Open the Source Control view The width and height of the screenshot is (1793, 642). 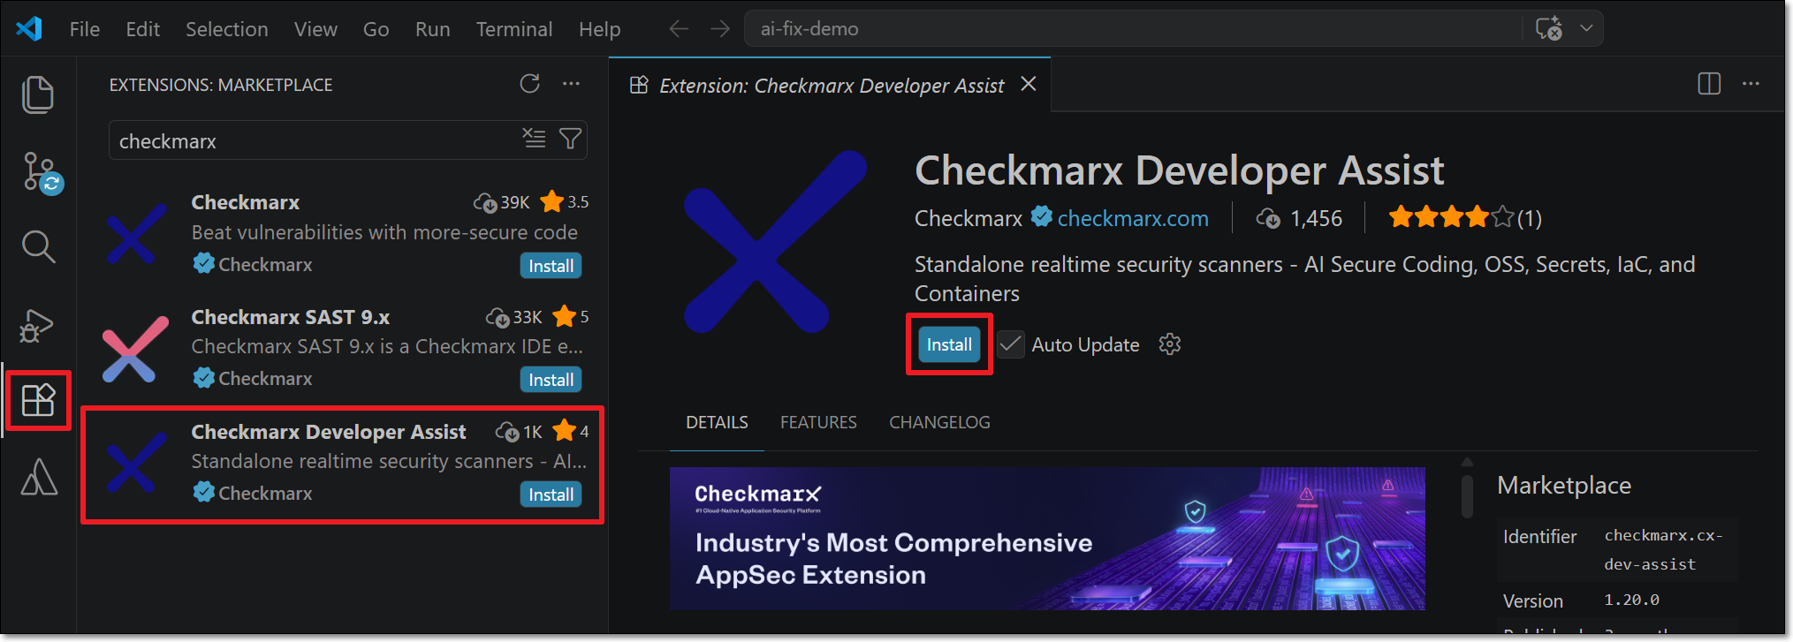[41, 172]
